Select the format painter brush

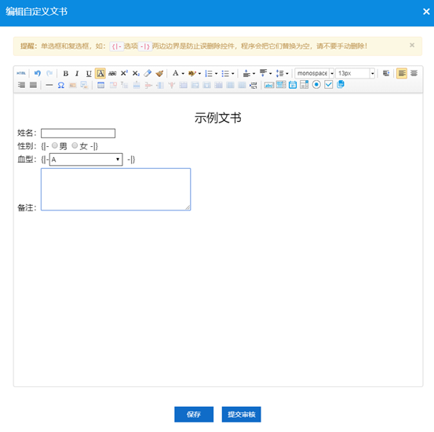(159, 73)
